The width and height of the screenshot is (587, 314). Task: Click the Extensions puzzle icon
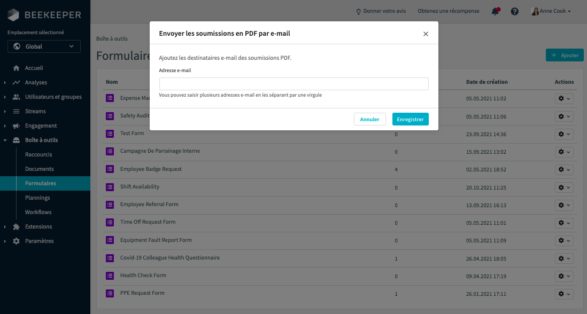16,227
